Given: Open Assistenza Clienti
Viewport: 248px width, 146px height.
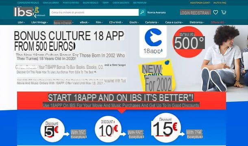Looking at the screenshot, I should click(200, 3).
